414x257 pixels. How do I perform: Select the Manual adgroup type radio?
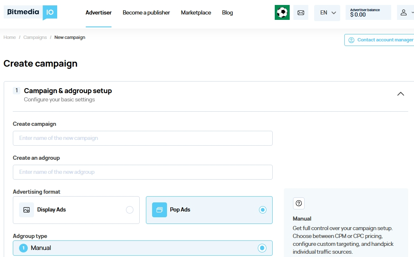tap(262, 248)
